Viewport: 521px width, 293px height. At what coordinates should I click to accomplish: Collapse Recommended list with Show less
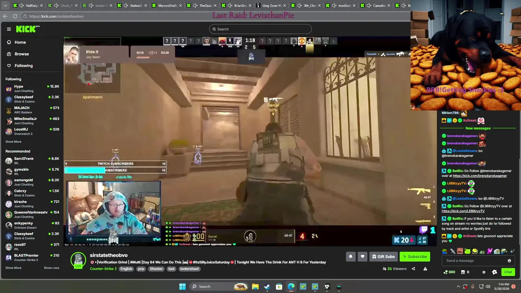[x=51, y=268]
